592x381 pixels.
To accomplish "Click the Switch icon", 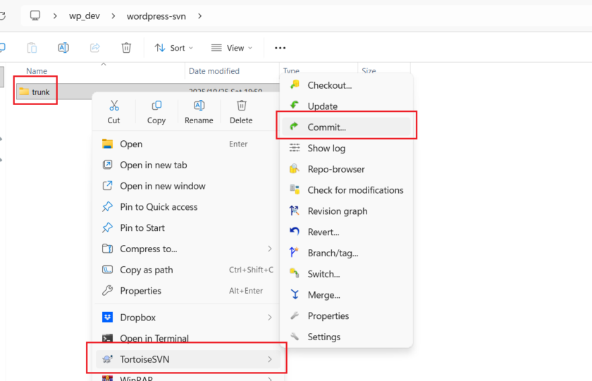I will [x=295, y=273].
